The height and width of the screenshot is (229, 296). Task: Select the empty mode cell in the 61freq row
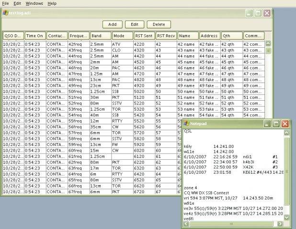click(x=122, y=156)
